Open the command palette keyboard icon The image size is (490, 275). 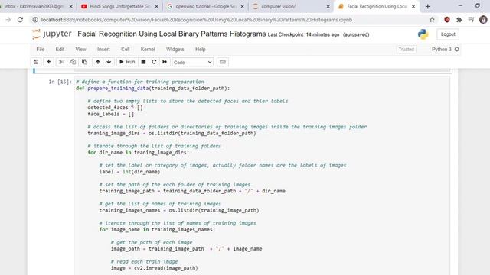click(223, 62)
